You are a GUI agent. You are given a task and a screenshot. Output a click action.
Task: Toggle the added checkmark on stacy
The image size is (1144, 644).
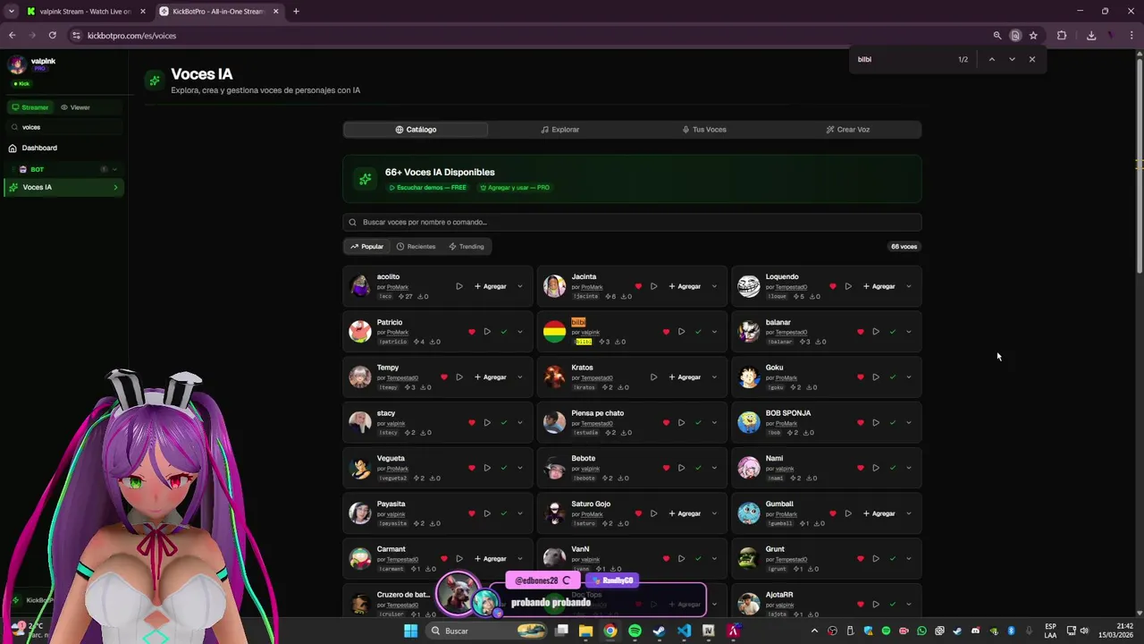(x=504, y=422)
